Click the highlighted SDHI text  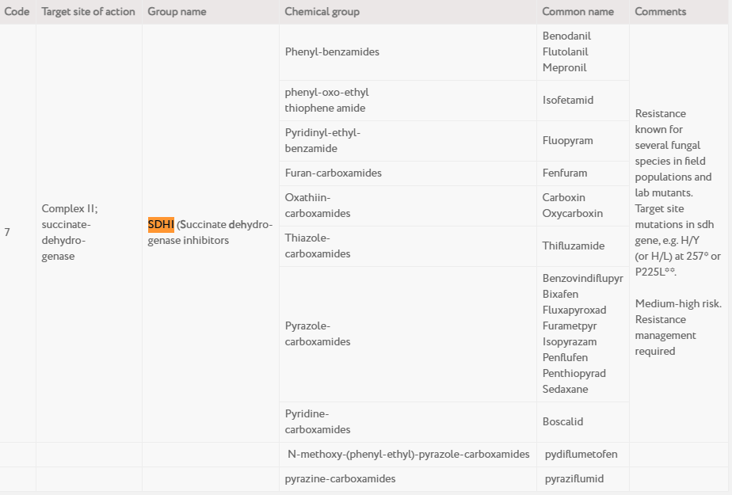coord(161,224)
